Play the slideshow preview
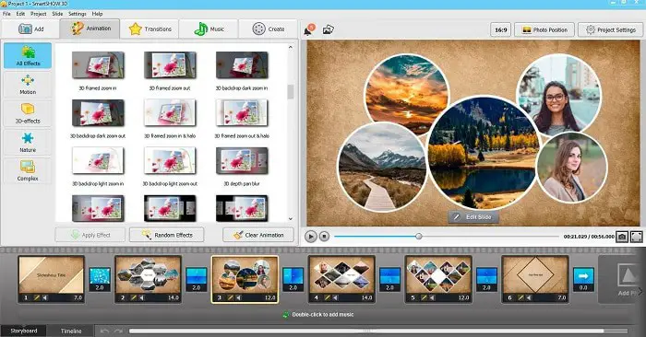Image resolution: width=646 pixels, height=337 pixels. point(311,237)
